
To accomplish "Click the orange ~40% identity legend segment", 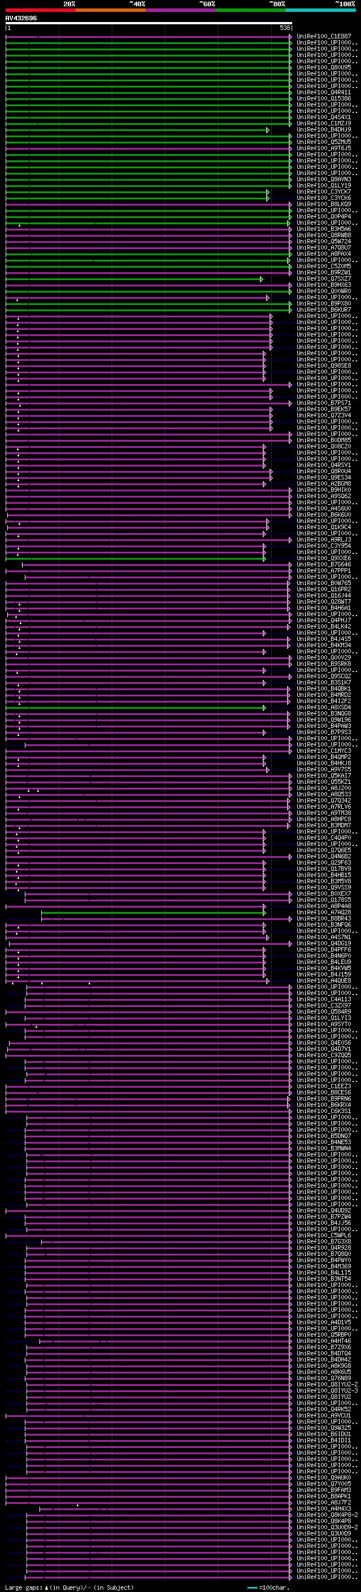I will 111,10.
